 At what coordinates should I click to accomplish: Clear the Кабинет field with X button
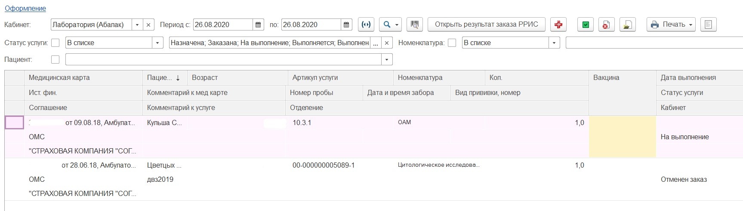click(148, 24)
